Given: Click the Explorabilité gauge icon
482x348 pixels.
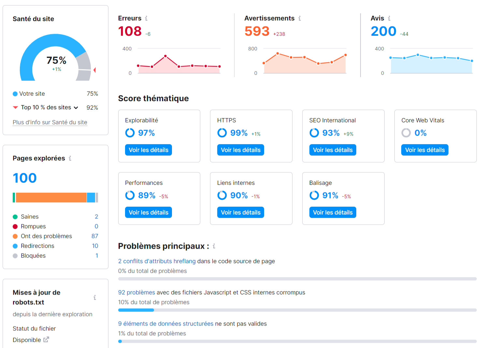Looking at the screenshot, I should (130, 133).
